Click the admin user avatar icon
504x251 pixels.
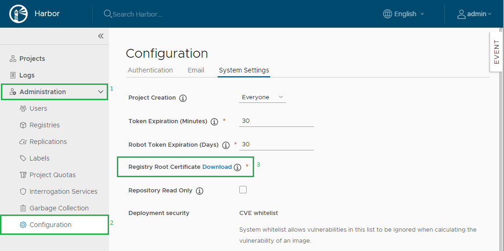[461, 14]
